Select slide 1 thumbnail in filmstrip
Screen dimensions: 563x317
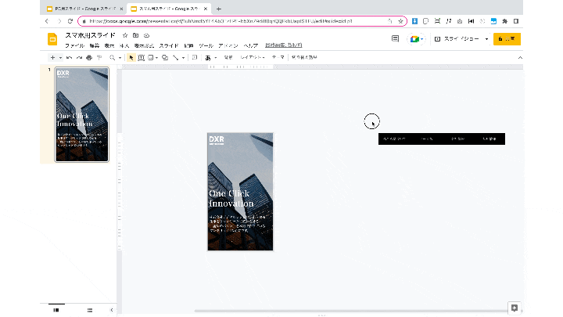tap(81, 114)
